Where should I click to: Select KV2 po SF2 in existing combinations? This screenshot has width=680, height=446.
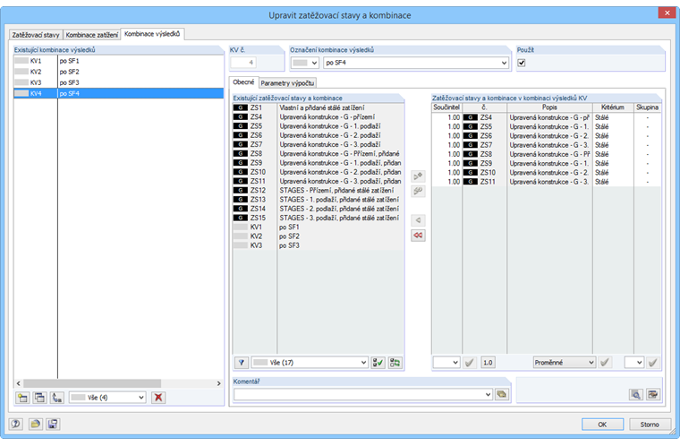118,72
